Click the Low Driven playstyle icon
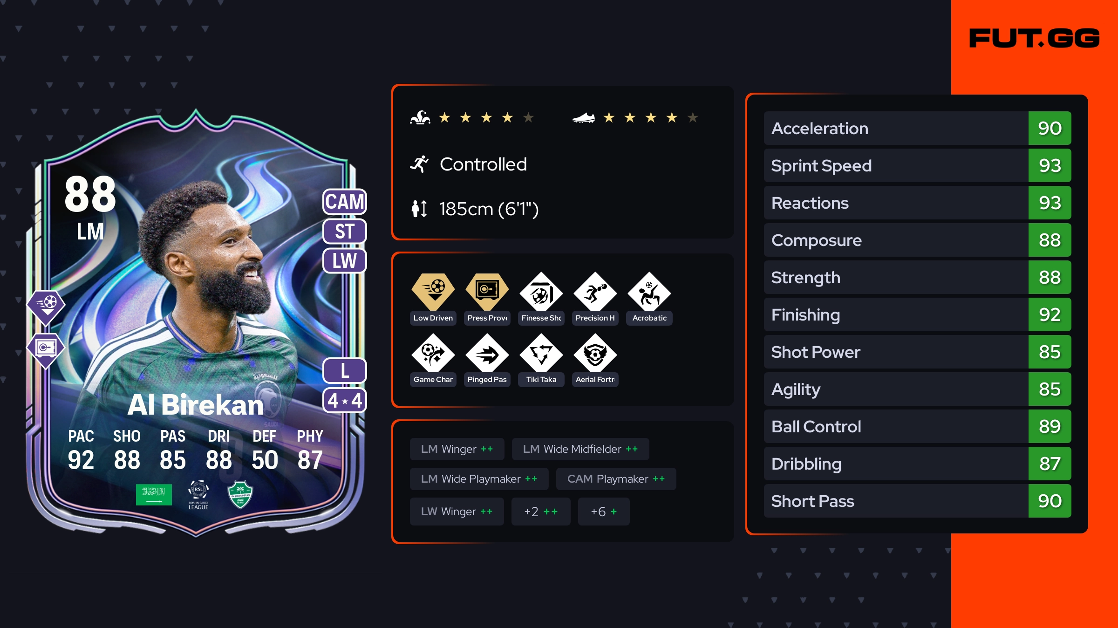The width and height of the screenshot is (1118, 628). coord(433,291)
